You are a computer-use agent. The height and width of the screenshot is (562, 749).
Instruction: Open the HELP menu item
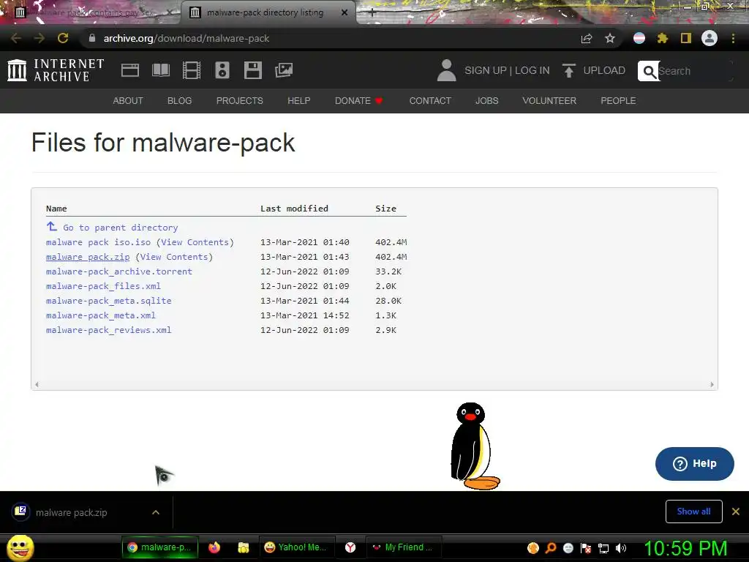299,101
